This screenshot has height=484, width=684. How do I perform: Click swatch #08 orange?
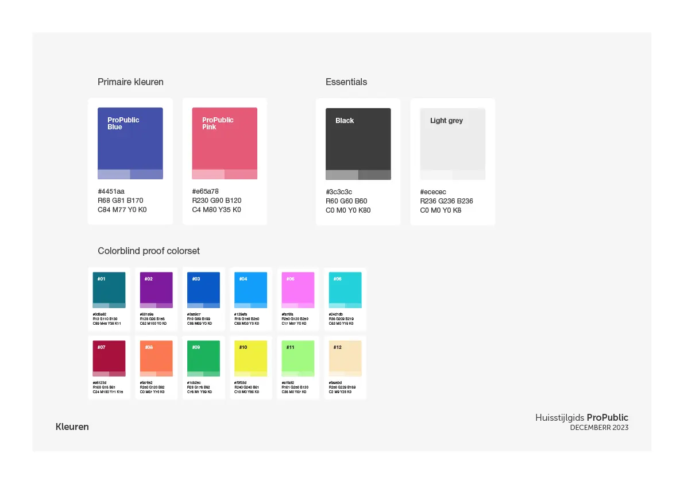156,358
